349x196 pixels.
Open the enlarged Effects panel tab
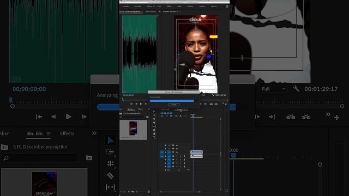[67, 133]
